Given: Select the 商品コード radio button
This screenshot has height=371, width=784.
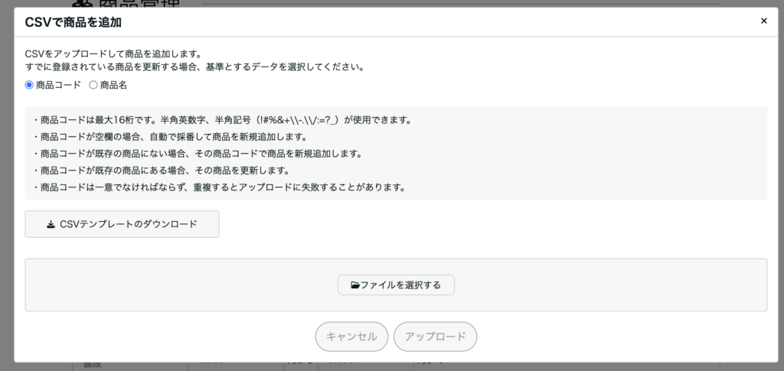Looking at the screenshot, I should coord(30,85).
